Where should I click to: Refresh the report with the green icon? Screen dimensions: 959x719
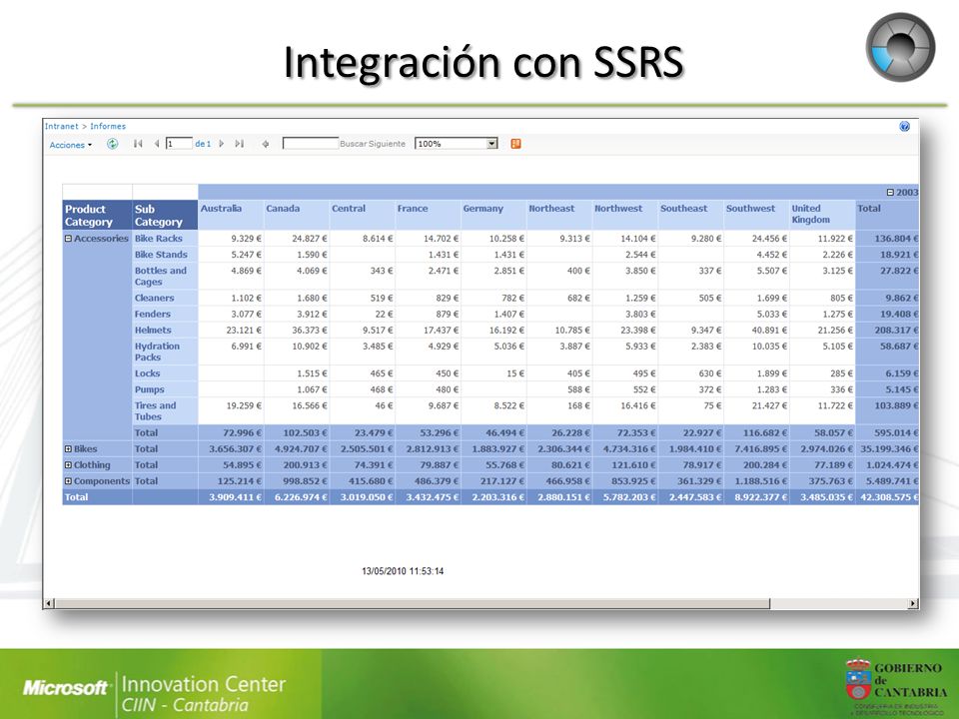pos(113,144)
